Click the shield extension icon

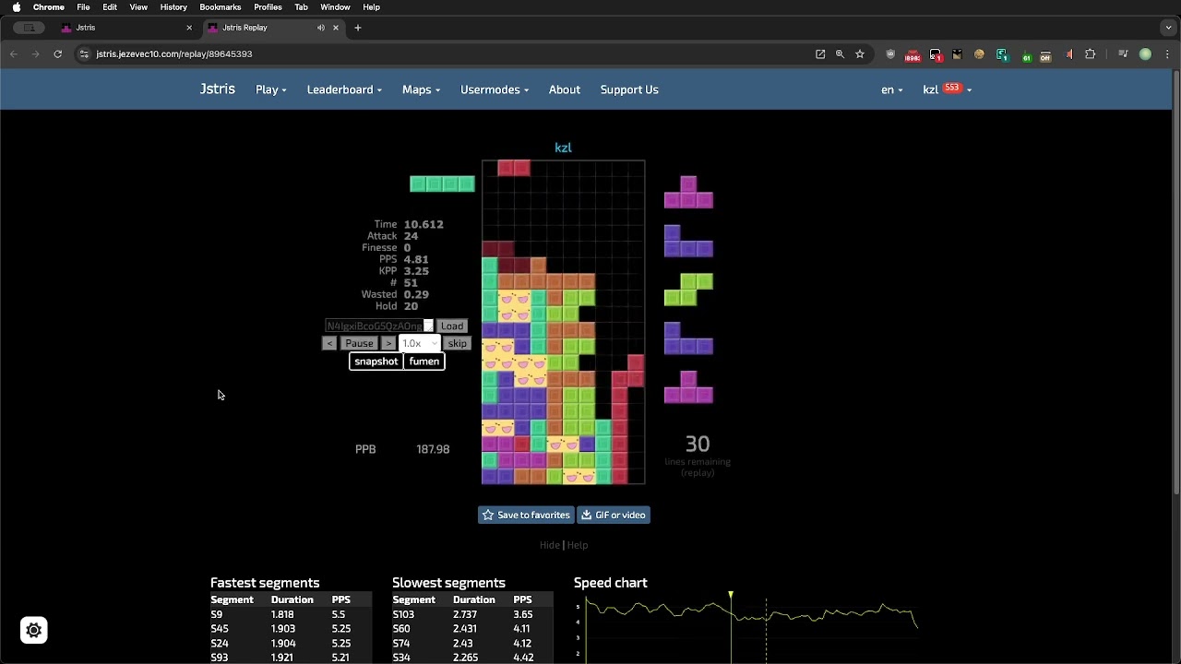(890, 54)
